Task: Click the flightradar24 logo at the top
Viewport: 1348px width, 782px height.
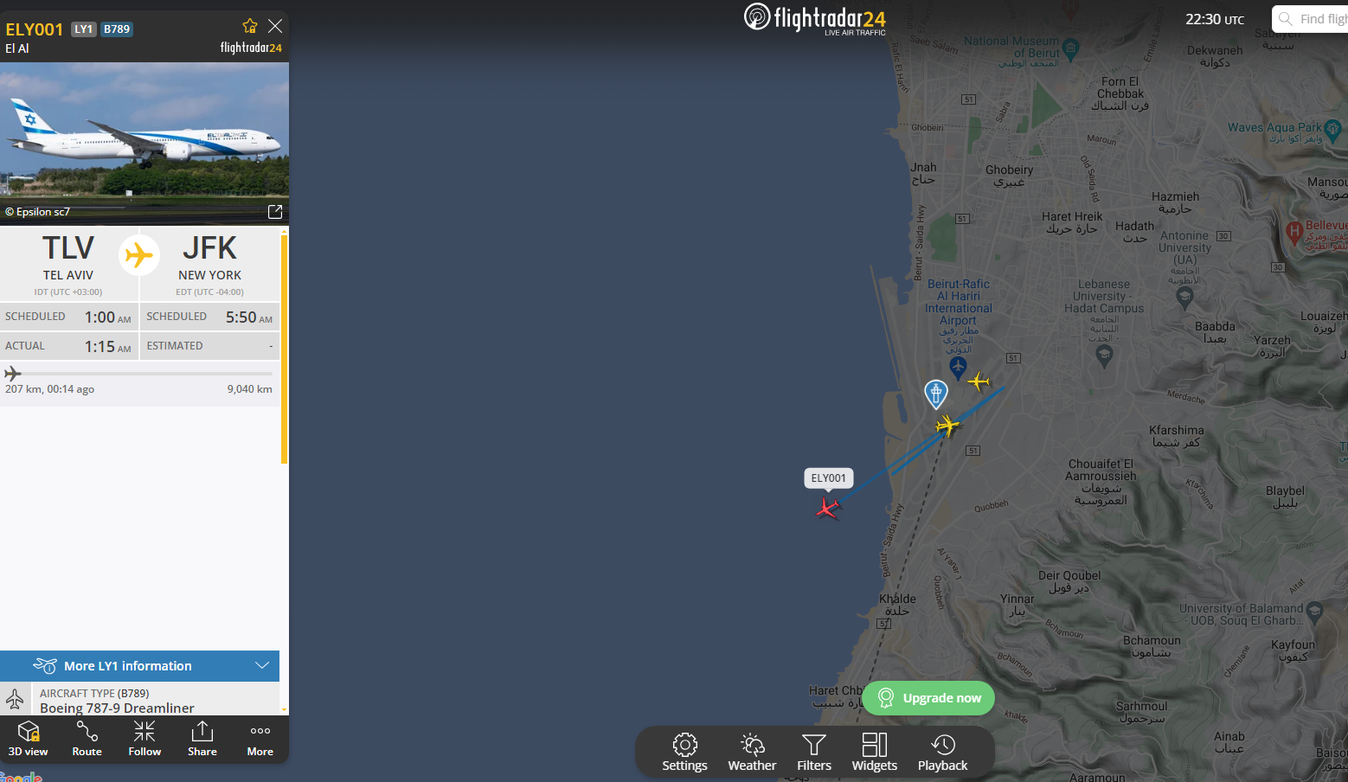Action: (815, 19)
